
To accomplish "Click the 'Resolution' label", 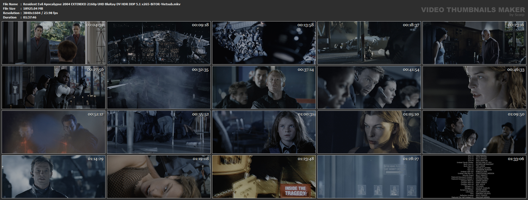I will click(x=11, y=13).
